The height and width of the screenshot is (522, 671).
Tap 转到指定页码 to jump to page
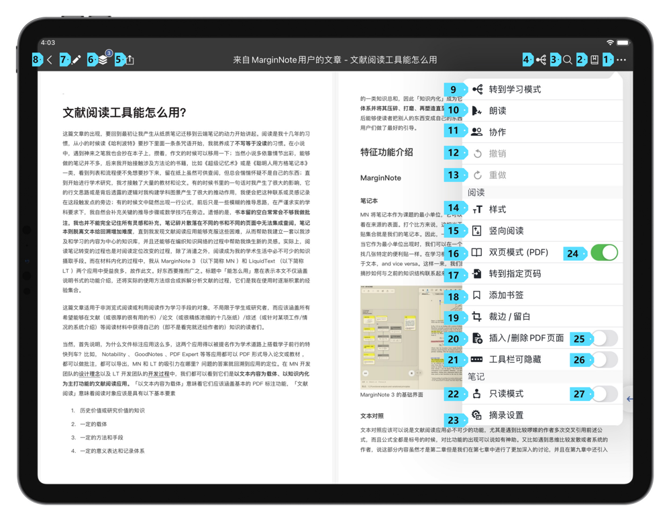[515, 274]
